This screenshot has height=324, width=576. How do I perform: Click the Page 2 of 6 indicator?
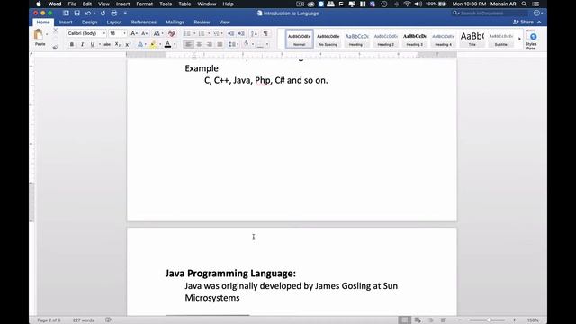click(x=49, y=320)
